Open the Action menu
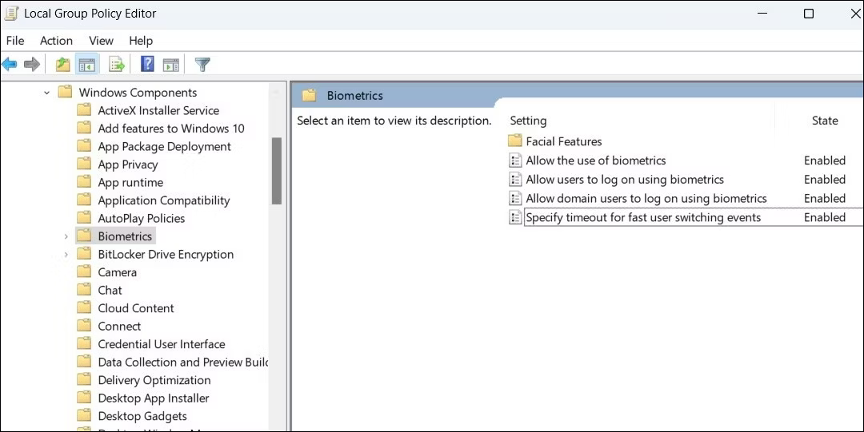This screenshot has width=864, height=432. tap(56, 41)
